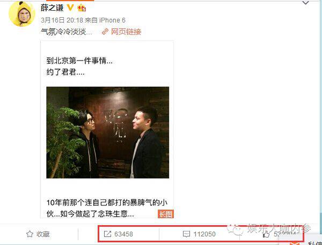Click the iPhone 6 source link
The image size is (322, 245).
coord(112,20)
